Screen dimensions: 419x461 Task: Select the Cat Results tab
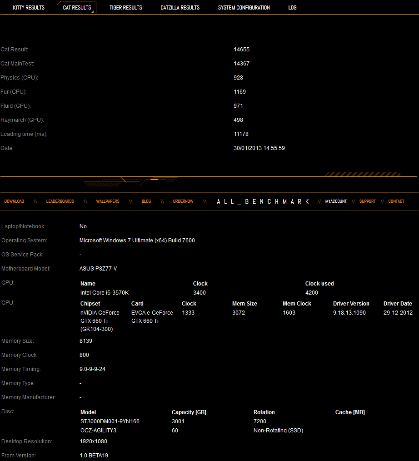coord(77,8)
